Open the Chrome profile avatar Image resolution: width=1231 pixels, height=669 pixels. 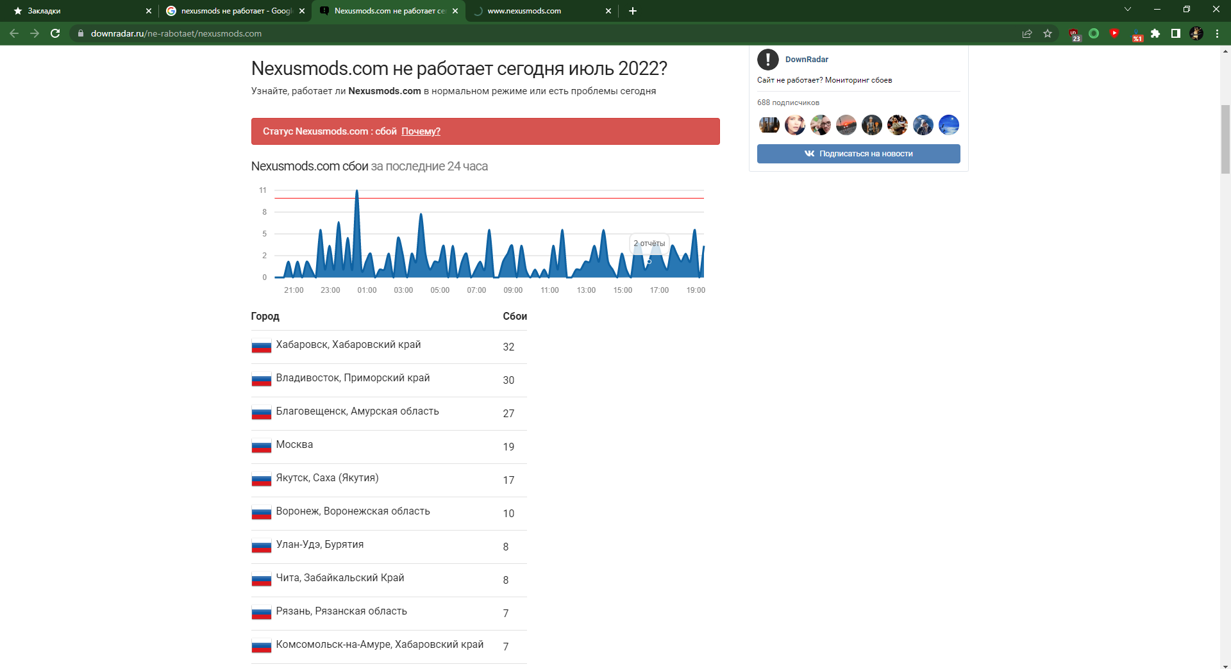1196,33
